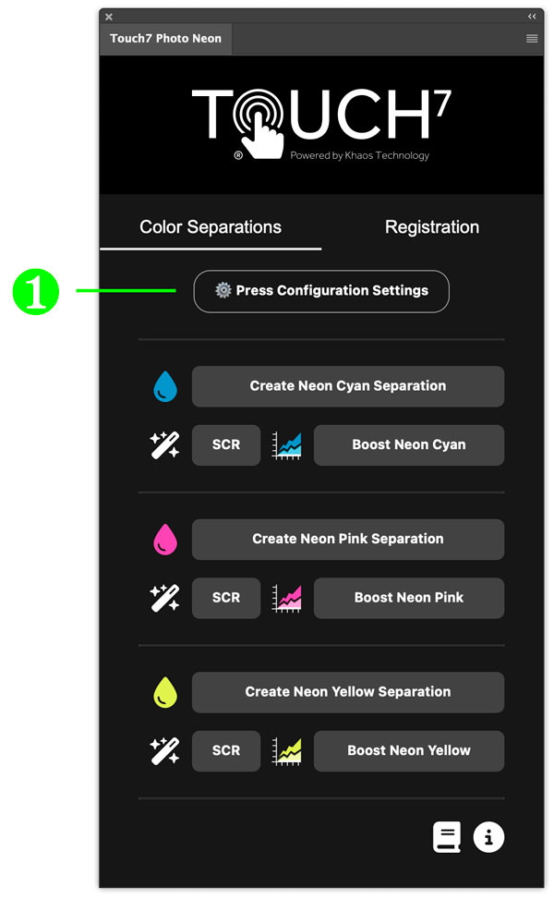554x900 pixels.
Task: Switch to the Registration tab
Action: (432, 226)
